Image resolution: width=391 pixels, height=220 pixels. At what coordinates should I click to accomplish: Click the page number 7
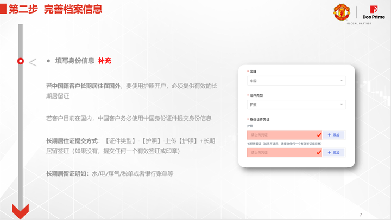tap(361, 215)
